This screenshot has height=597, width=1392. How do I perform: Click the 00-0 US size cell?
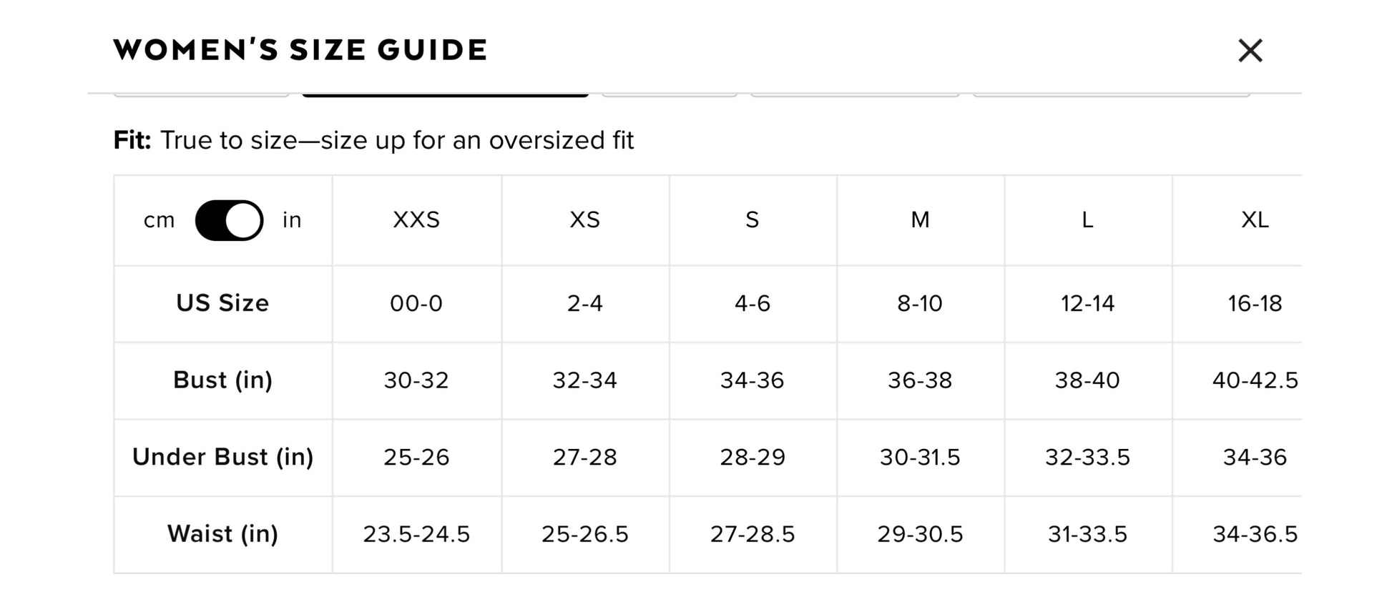click(x=416, y=304)
